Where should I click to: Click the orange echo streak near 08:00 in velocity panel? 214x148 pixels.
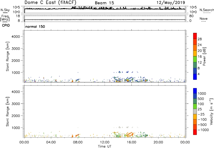coord(77,135)
